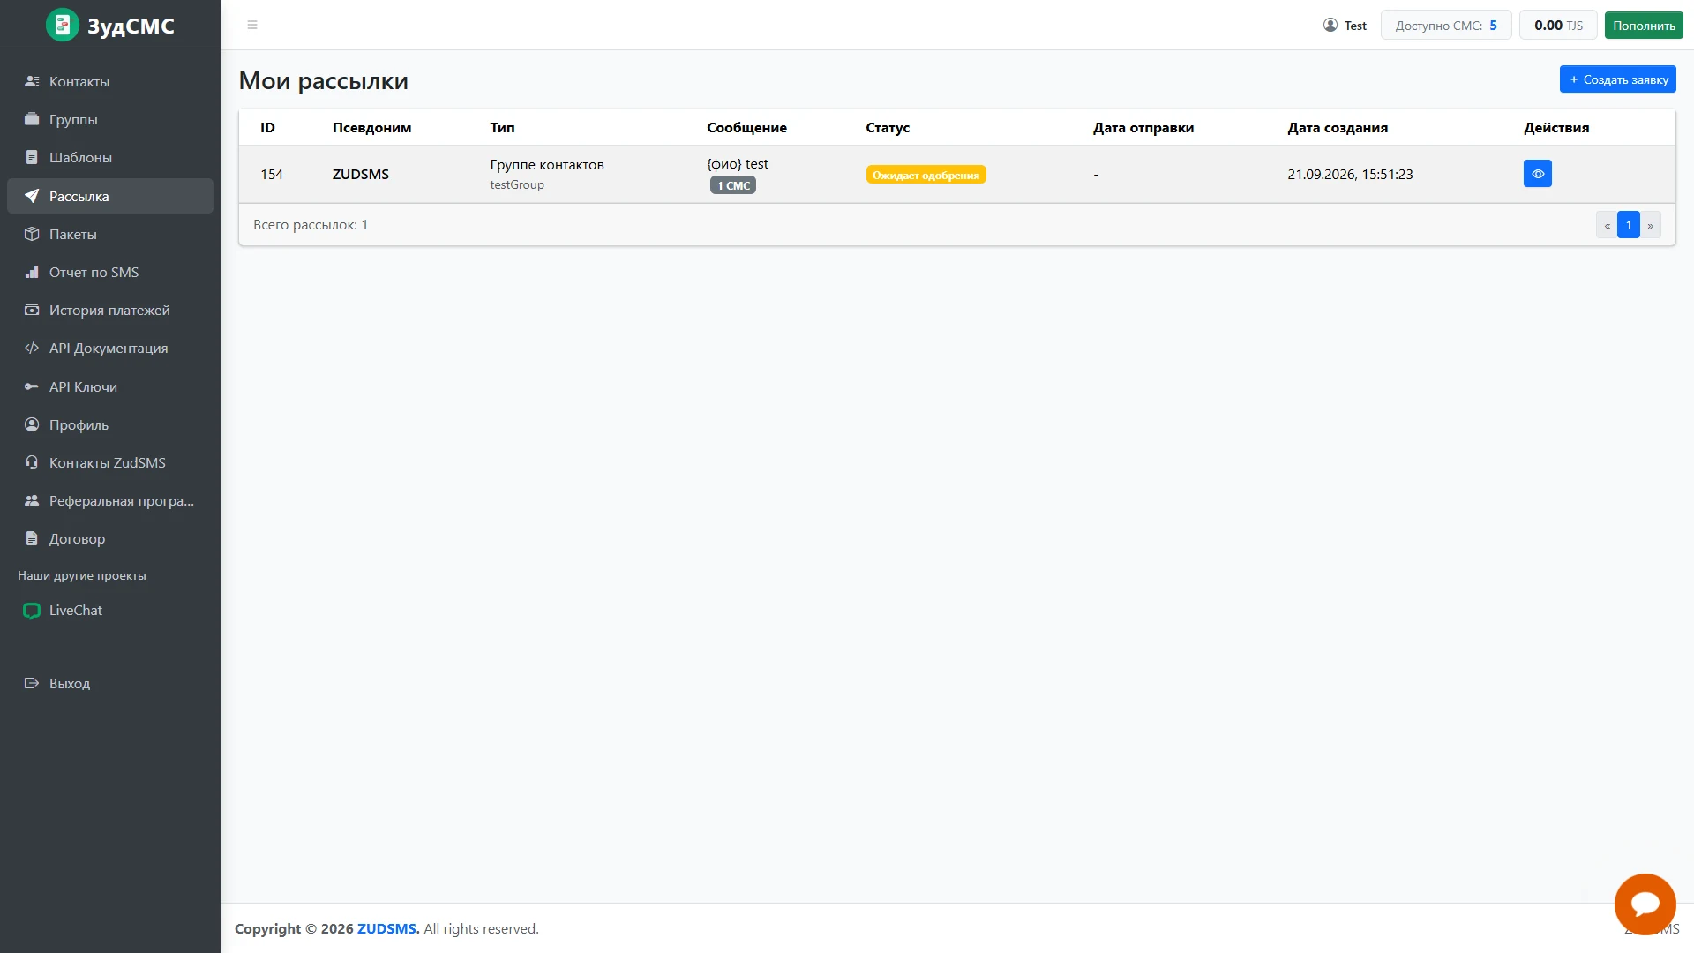Go to next page arrow
This screenshot has width=1694, height=953.
1650,225
